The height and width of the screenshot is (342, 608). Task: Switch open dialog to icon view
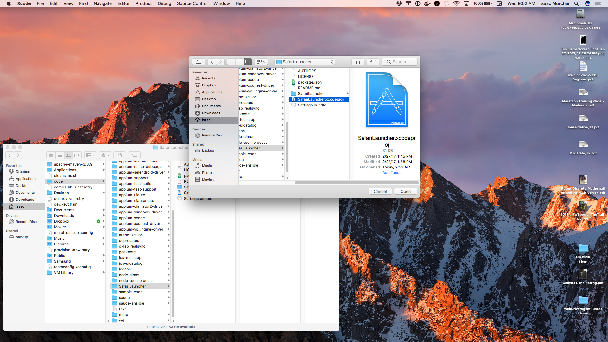tap(231, 62)
